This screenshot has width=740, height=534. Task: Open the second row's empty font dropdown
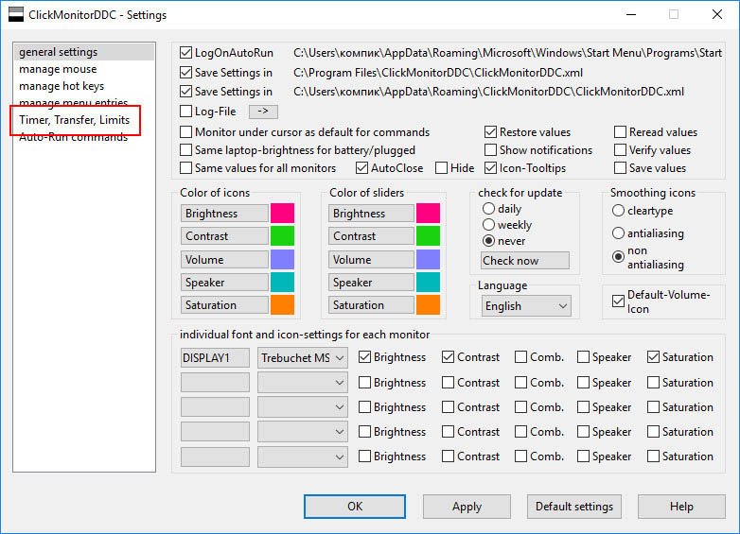click(303, 382)
